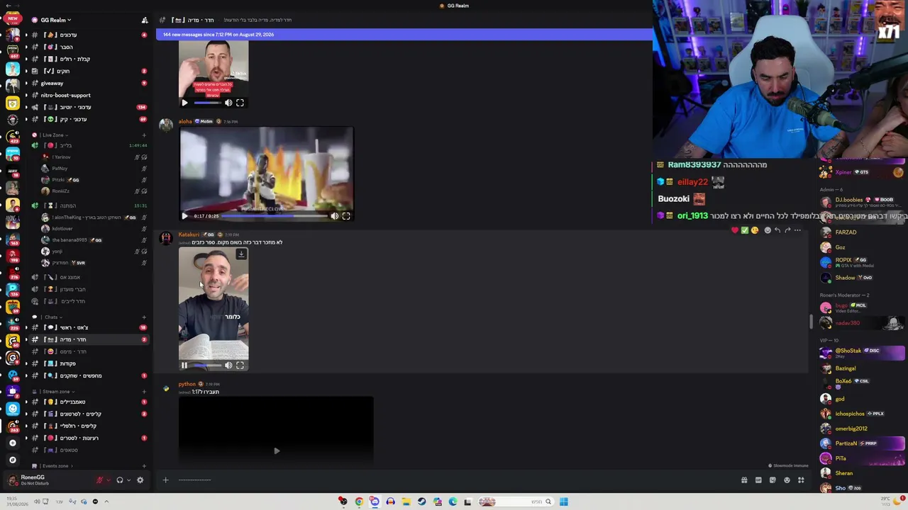Click the Windows Start button on taskbar
The image size is (908, 510).
coord(563,501)
